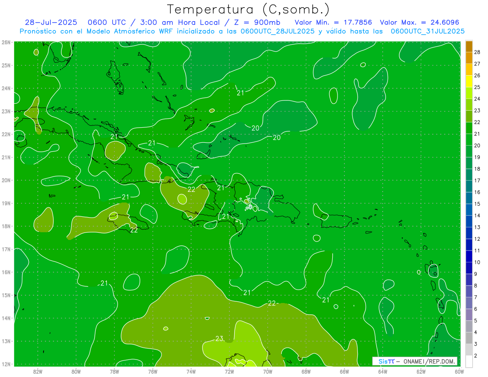Click the "20N" latitude axis label
This screenshot has width=488, height=377.
point(6,180)
